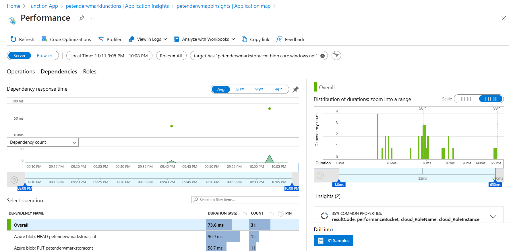511x251 pixels.
Task: Click the 31 Samples list icon
Action: 321,241
